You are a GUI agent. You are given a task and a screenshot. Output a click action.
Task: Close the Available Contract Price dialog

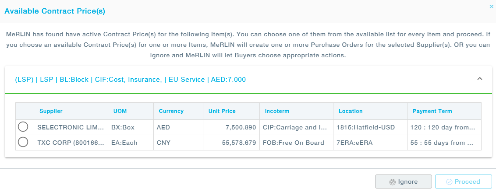(491, 7)
